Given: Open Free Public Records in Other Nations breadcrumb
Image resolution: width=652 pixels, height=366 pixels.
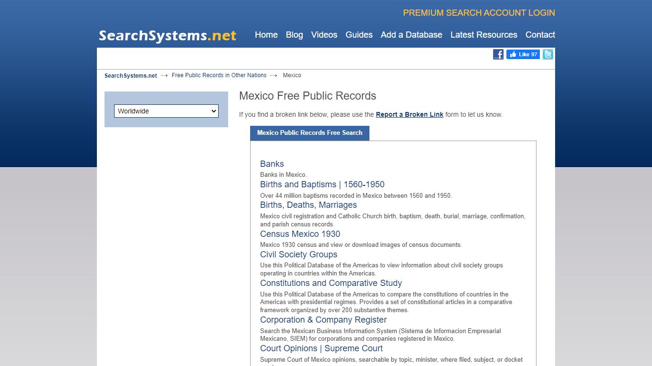Looking at the screenshot, I should (x=219, y=75).
